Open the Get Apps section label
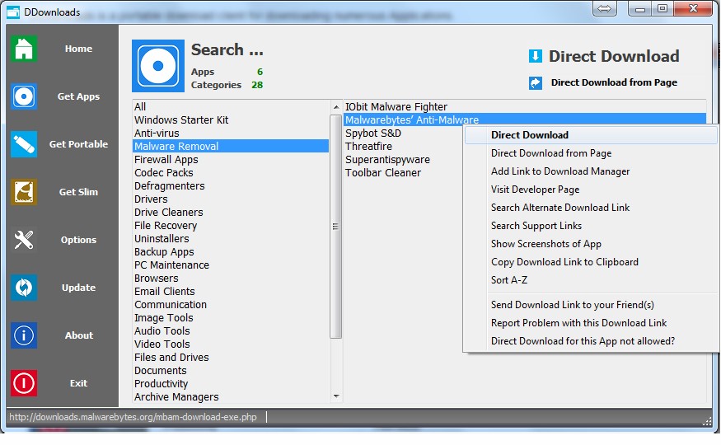 click(x=78, y=96)
